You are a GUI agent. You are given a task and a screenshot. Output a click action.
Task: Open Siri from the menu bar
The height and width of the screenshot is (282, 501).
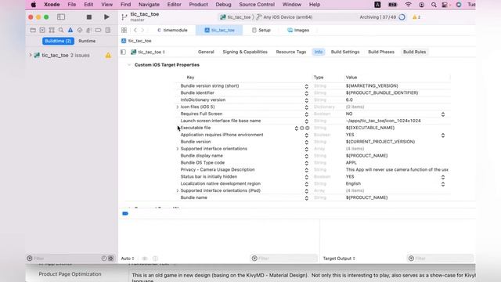459,5
